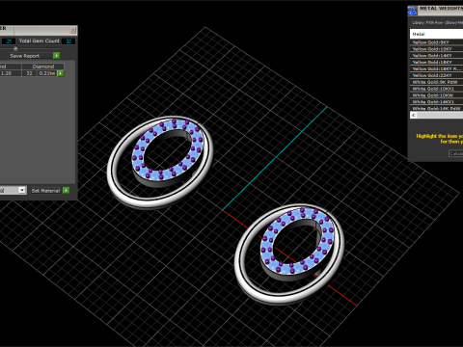Viewport: 463px width, 347px height.
Task: Click the Metal column header
Action: click(436, 34)
